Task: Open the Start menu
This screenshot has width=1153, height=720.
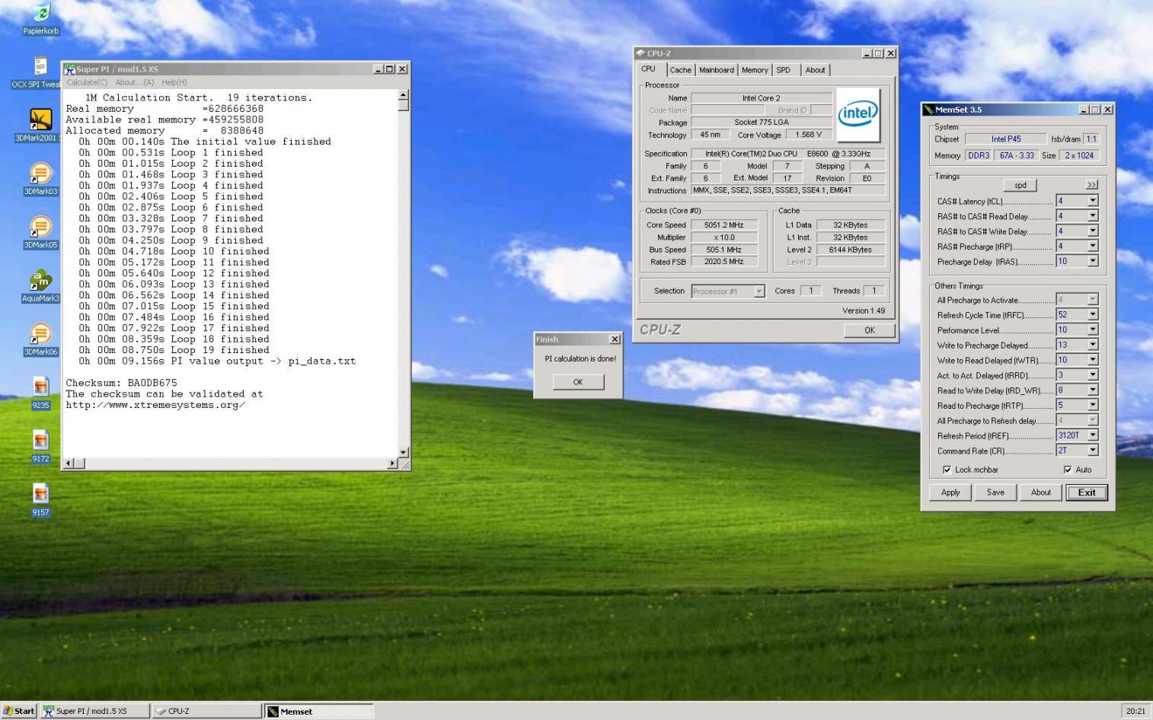Action: pyautogui.click(x=19, y=711)
